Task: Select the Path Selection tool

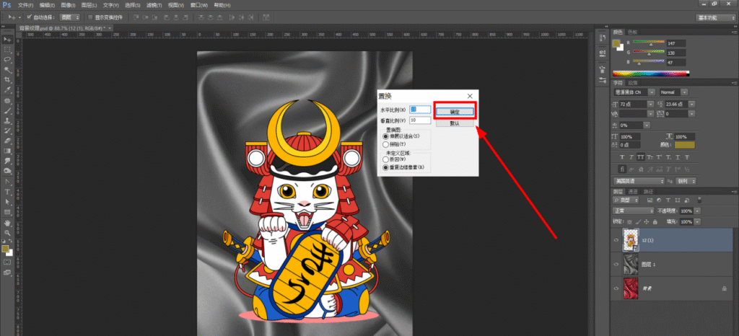Action: point(7,202)
